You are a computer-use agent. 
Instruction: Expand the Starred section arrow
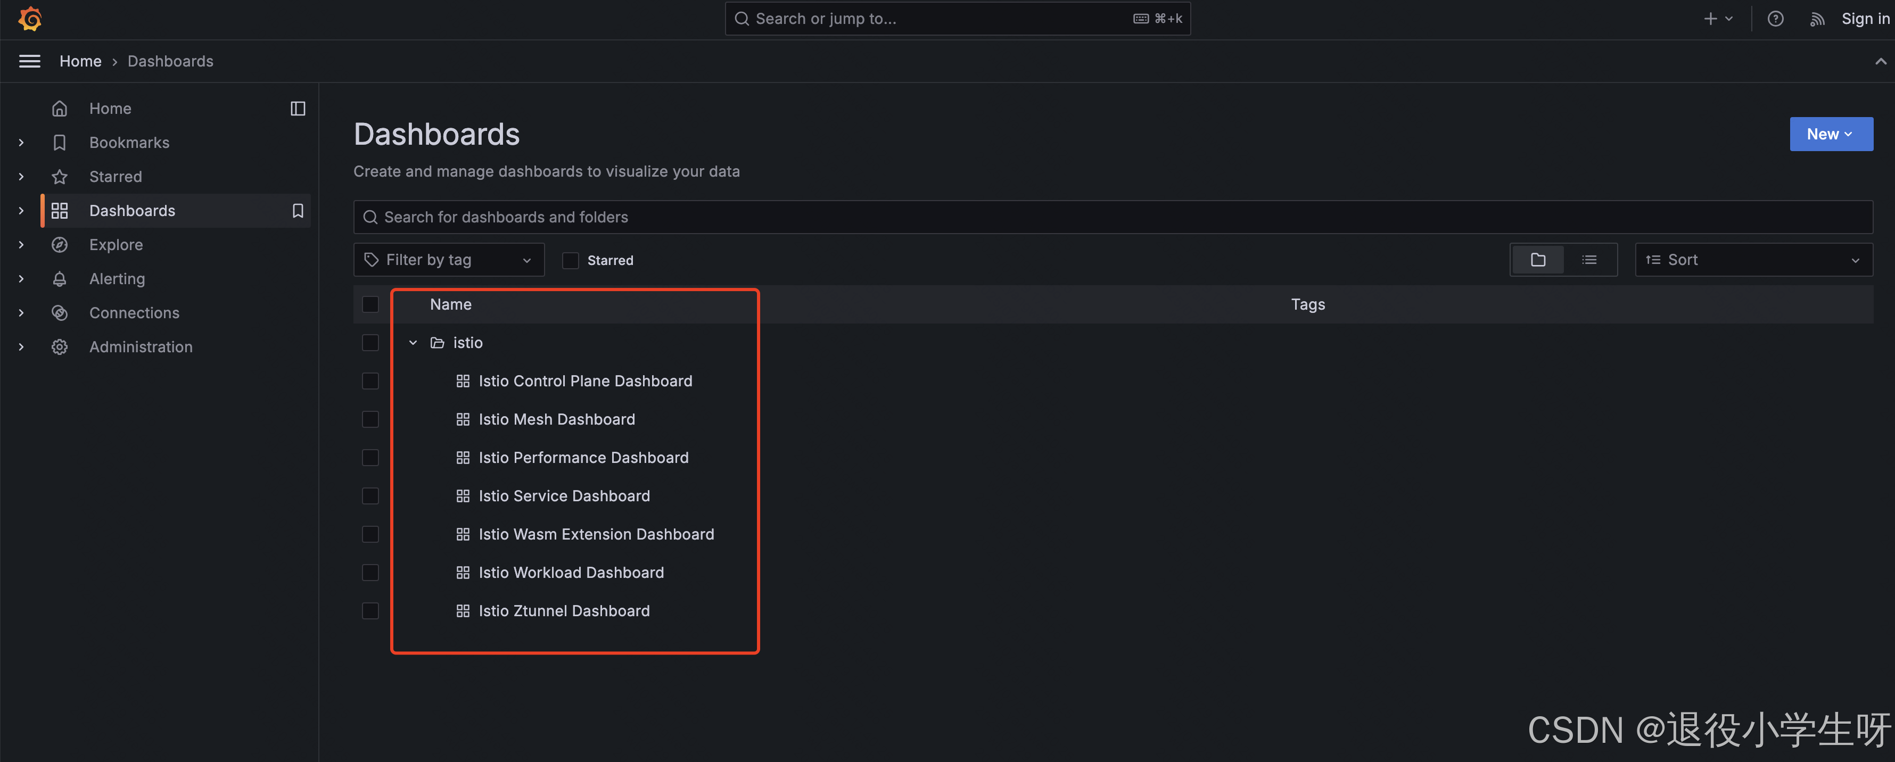coord(21,177)
